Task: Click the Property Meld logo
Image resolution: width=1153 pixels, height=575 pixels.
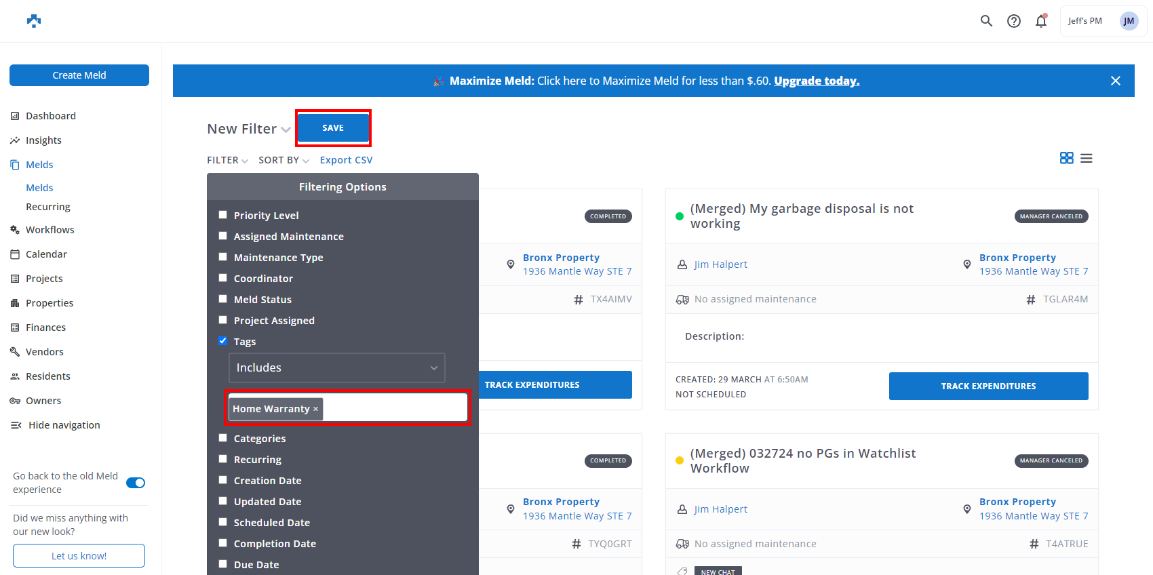Action: [x=34, y=21]
